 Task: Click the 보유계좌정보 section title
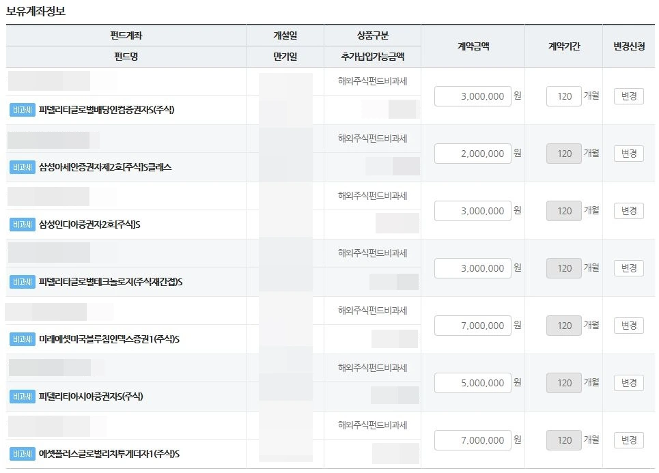tap(36, 12)
